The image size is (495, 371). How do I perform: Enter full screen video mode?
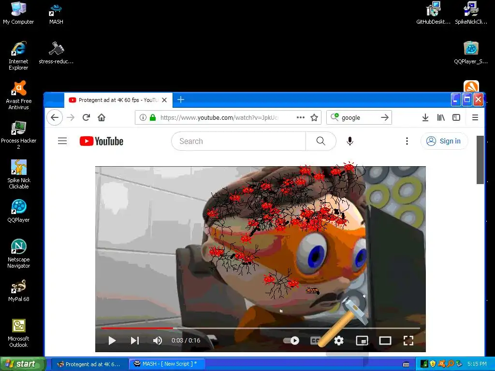(x=408, y=341)
